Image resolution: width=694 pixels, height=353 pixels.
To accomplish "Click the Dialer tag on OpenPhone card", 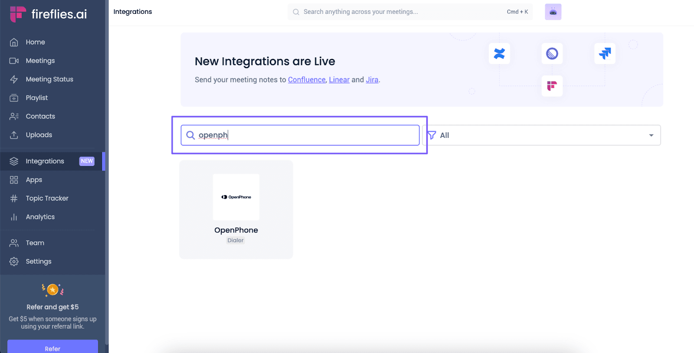I will (236, 240).
